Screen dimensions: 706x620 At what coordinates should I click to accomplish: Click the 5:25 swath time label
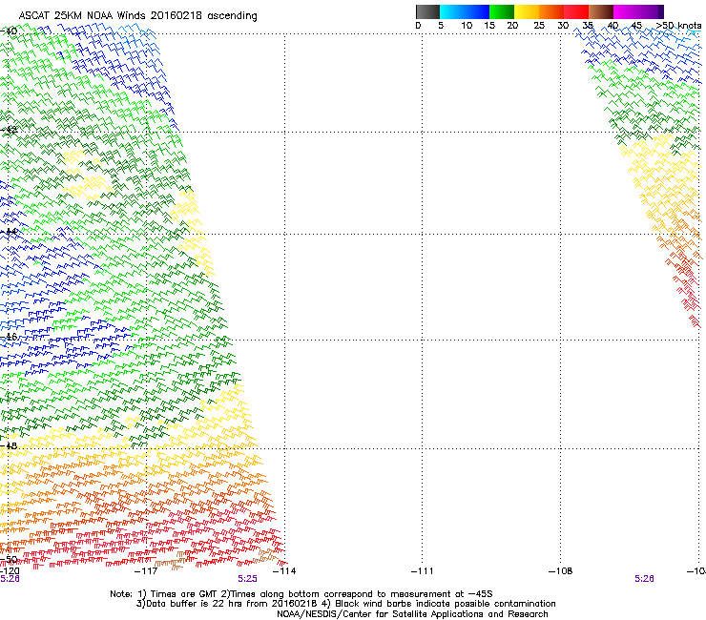[248, 579]
